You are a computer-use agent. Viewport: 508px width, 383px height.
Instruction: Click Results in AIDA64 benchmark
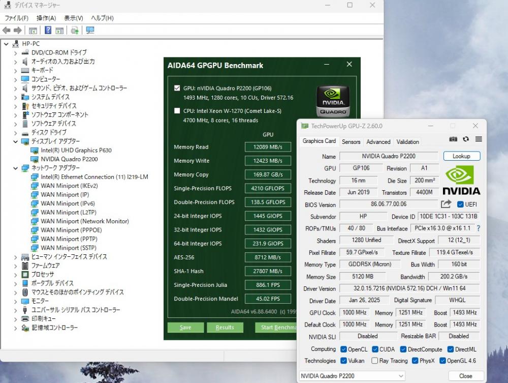pos(225,327)
